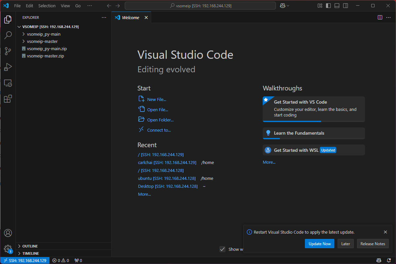This screenshot has width=396, height=264.
Task: Toggle Primary Side Bar visibility
Action: coord(328,6)
